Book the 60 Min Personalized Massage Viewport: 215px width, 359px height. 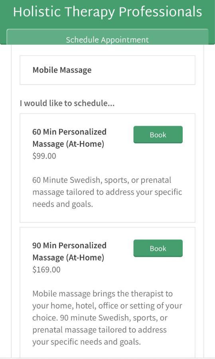pyautogui.click(x=158, y=135)
